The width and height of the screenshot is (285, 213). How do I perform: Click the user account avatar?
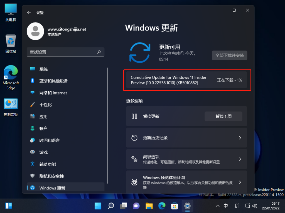click(x=35, y=31)
